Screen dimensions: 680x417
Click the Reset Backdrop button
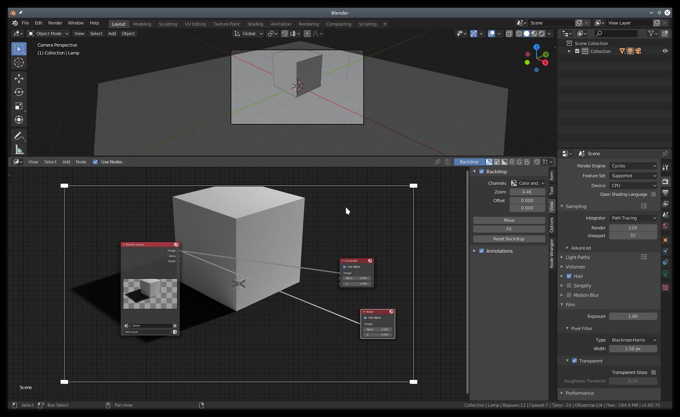pyautogui.click(x=509, y=239)
